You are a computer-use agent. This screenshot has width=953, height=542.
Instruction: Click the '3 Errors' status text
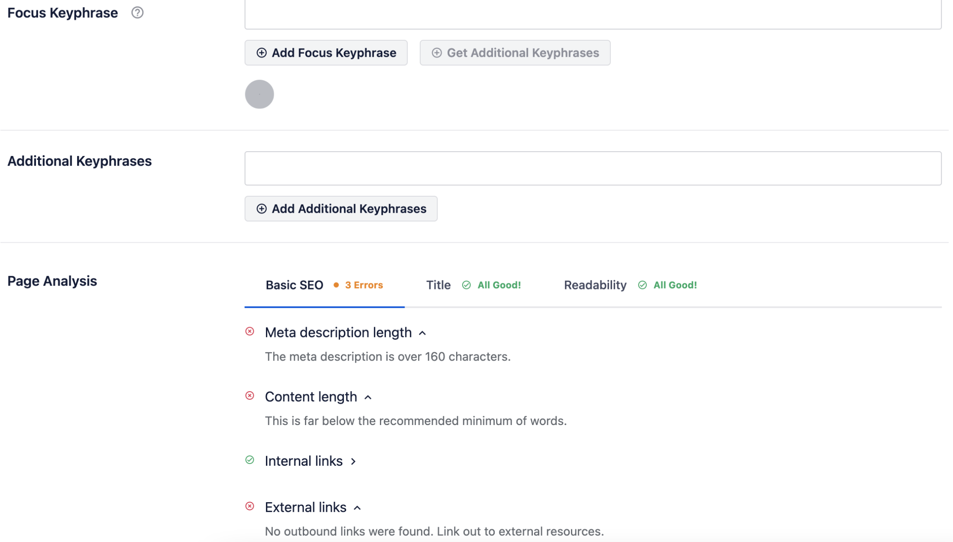click(x=364, y=285)
